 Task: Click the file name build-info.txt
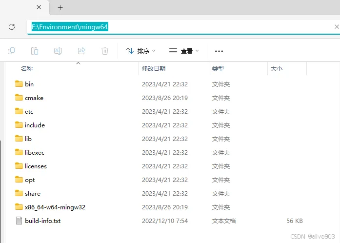[x=43, y=221]
